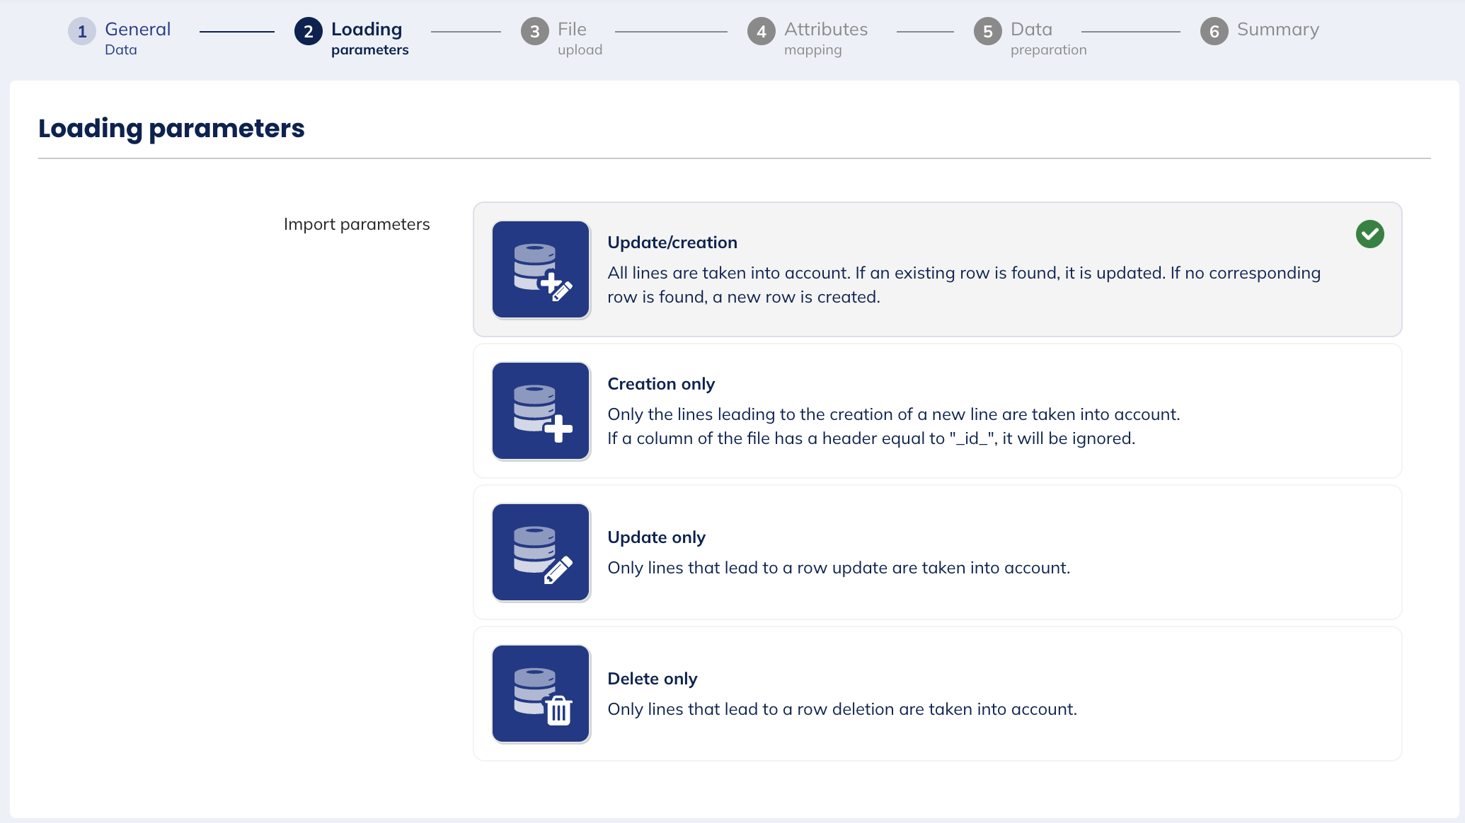Click step 6 number circle
Viewport: 1465px width, 823px height.
tap(1214, 31)
